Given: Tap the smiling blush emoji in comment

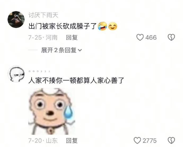Looking at the screenshot, I should 112,26.
